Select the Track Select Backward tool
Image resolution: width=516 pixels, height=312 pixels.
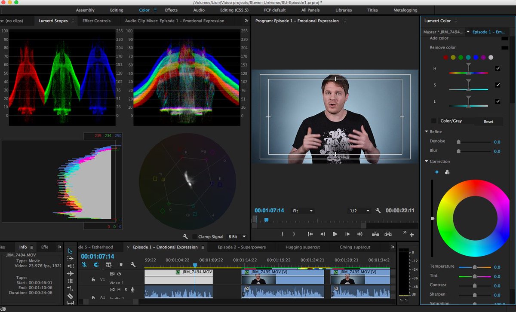(x=70, y=266)
